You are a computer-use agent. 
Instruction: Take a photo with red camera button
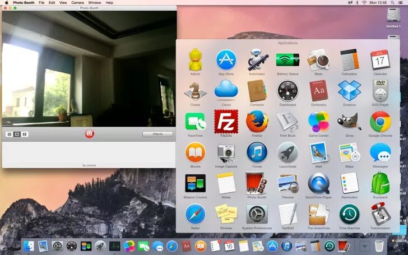(x=89, y=134)
